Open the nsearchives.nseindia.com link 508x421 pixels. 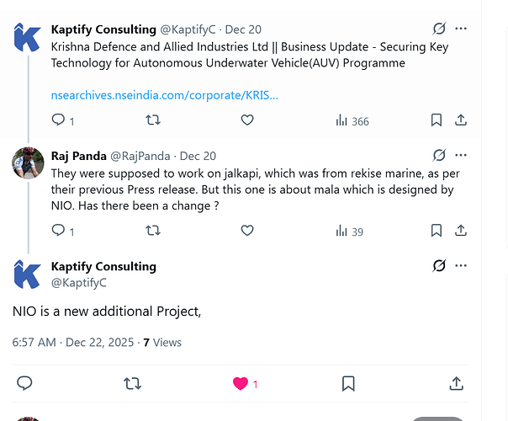click(165, 95)
